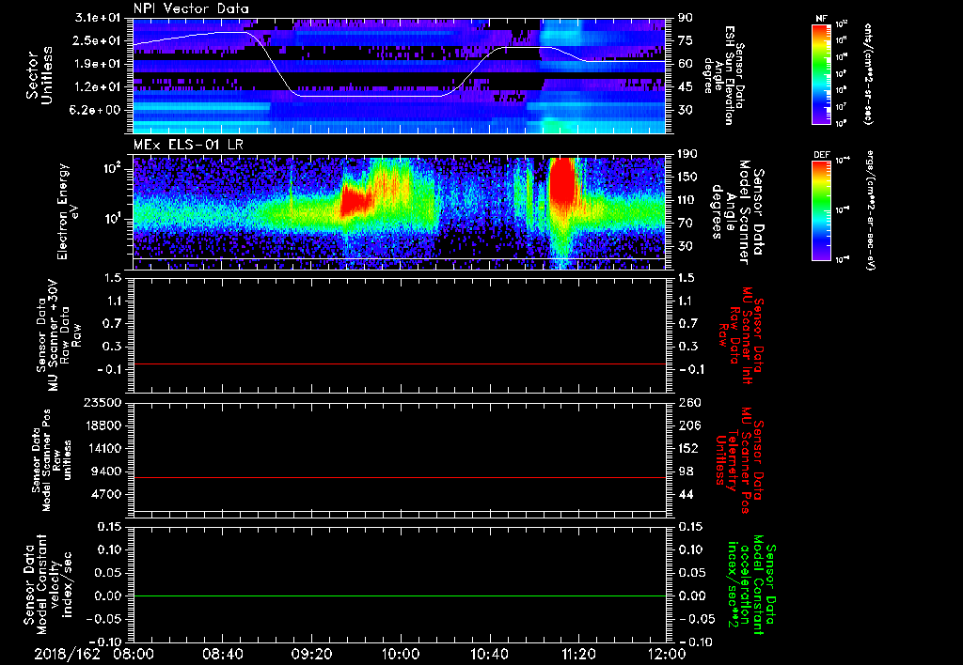Click the 260 telemetry tick label
963x665 pixels.
tap(689, 403)
